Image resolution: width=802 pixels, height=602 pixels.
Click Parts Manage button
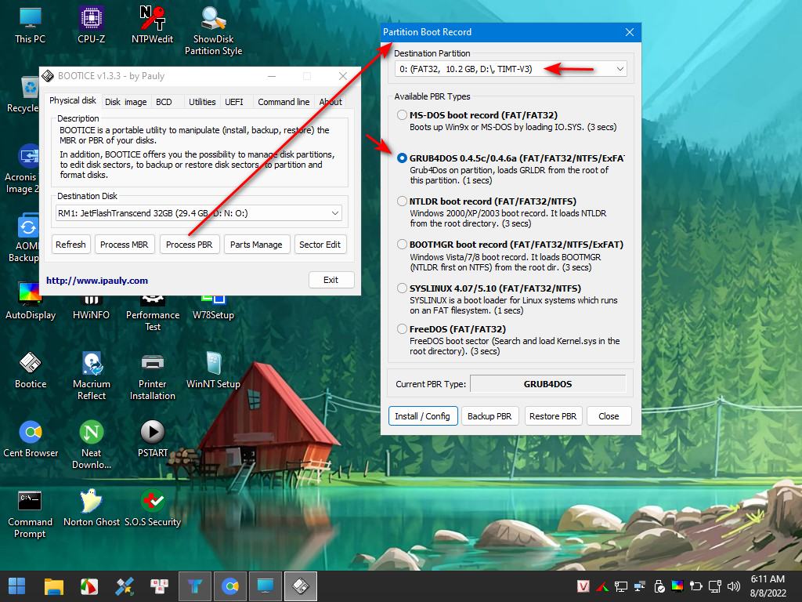click(256, 245)
